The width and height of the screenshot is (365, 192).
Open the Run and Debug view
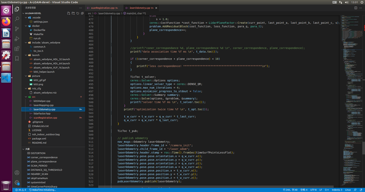(17, 39)
